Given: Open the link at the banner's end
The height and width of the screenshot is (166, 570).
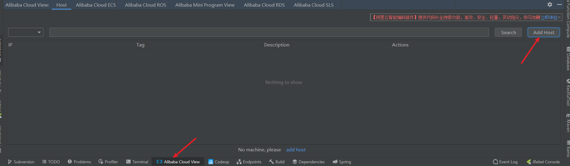Looking at the screenshot, I should coord(549,17).
